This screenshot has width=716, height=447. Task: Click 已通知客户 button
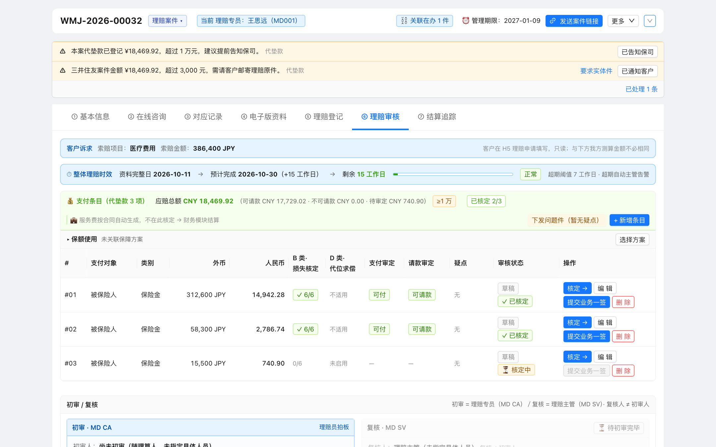637,71
